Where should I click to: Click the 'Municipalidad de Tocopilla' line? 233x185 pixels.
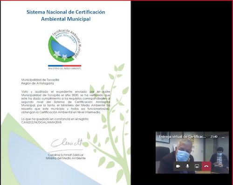pyautogui.click(x=40, y=80)
